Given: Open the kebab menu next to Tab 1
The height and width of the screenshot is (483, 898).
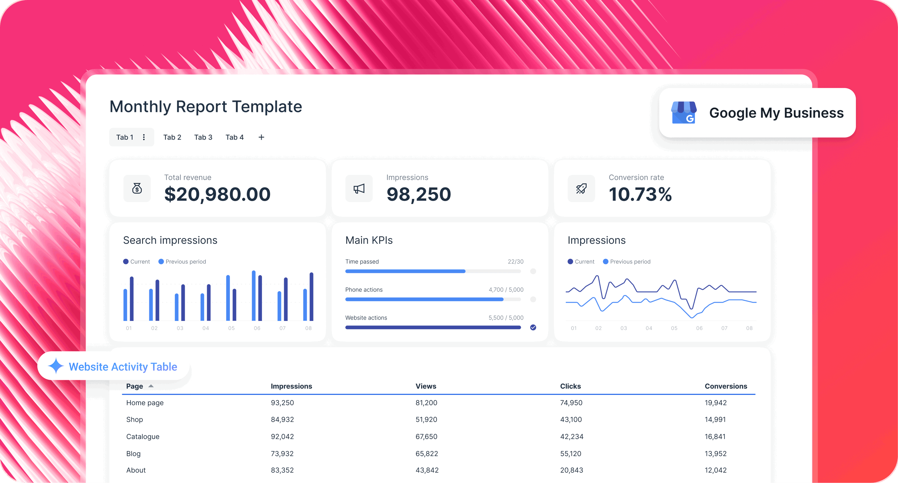Looking at the screenshot, I should pos(144,137).
